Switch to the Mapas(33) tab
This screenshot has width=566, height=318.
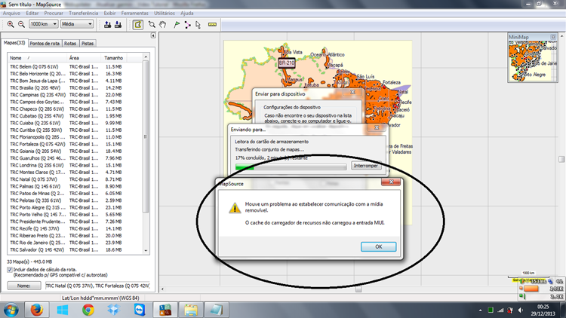pyautogui.click(x=14, y=43)
